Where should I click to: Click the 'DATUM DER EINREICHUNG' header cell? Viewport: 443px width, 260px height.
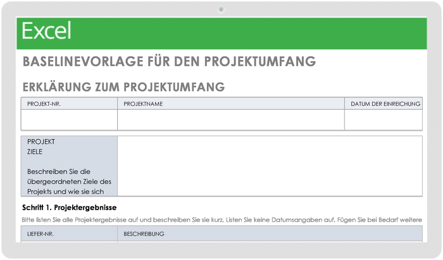click(384, 103)
